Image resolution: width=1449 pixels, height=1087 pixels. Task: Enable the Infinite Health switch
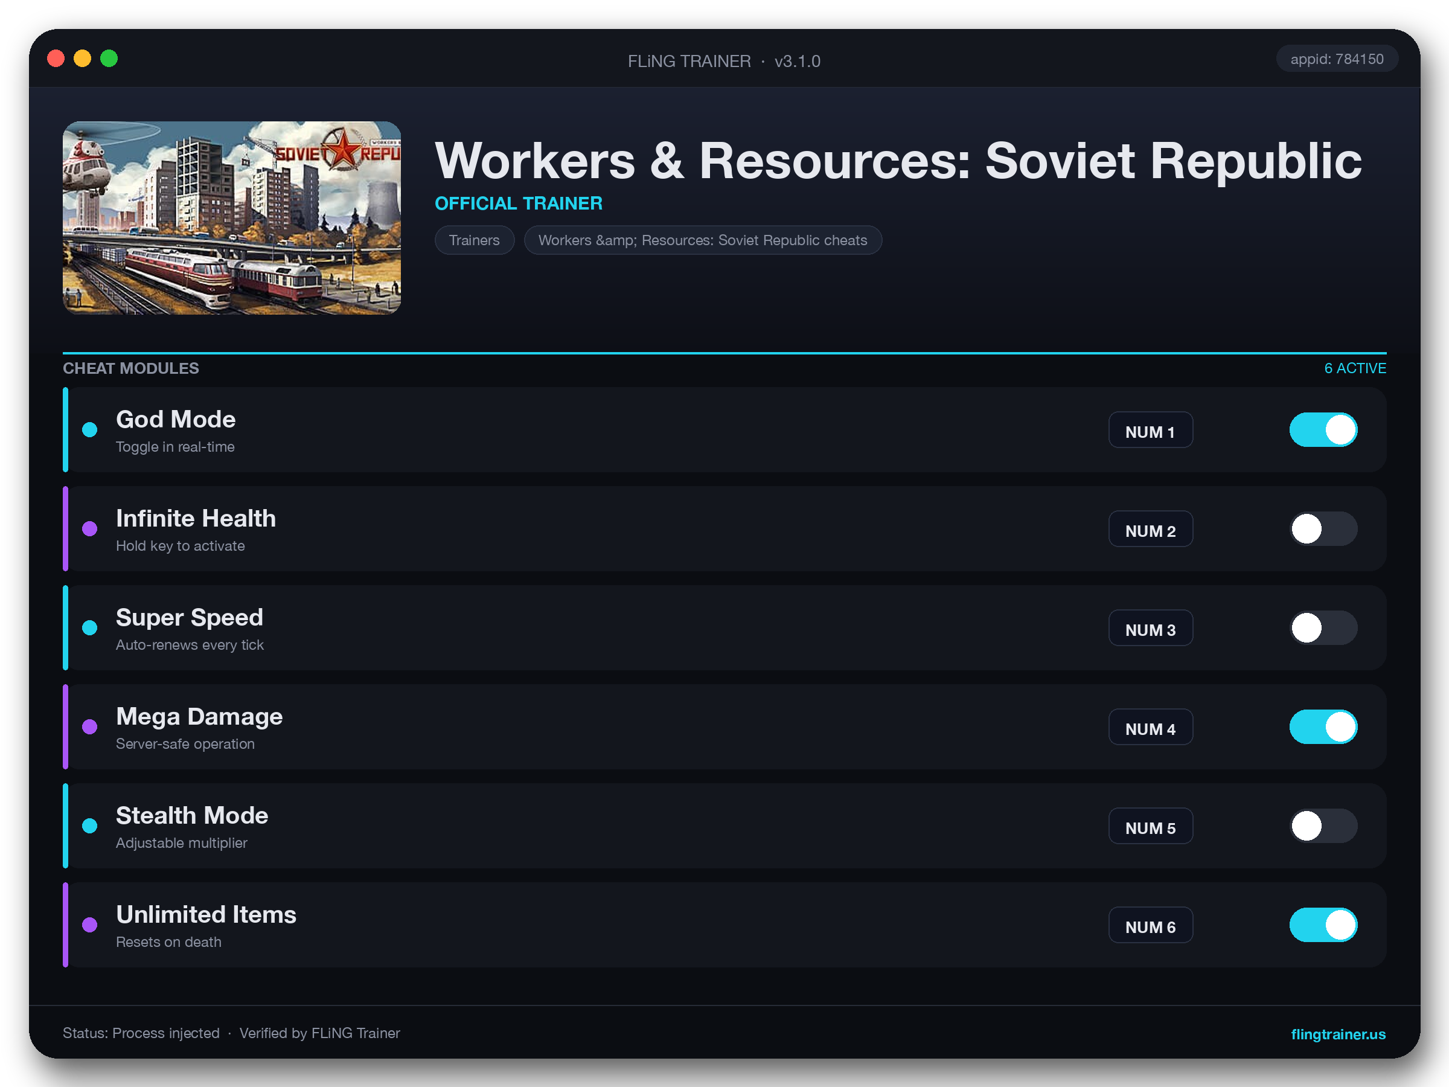coord(1323,529)
